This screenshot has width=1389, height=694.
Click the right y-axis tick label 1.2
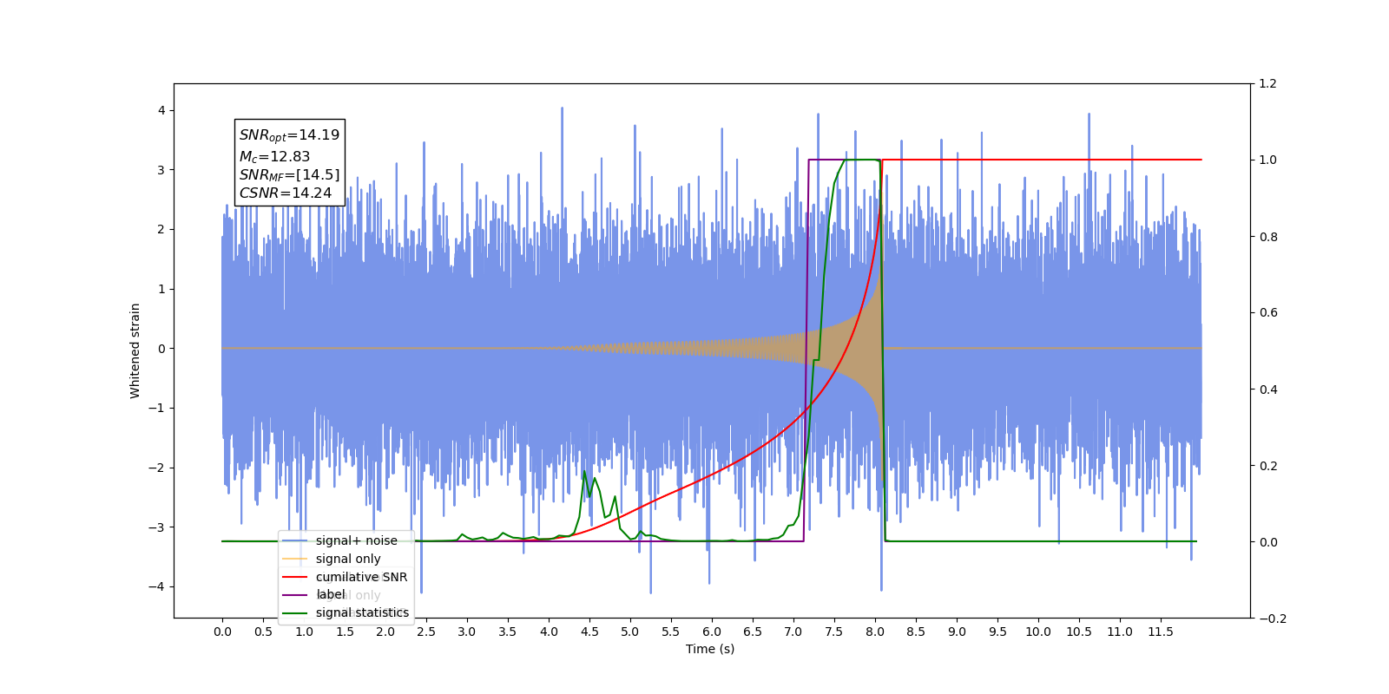[x=1267, y=84]
